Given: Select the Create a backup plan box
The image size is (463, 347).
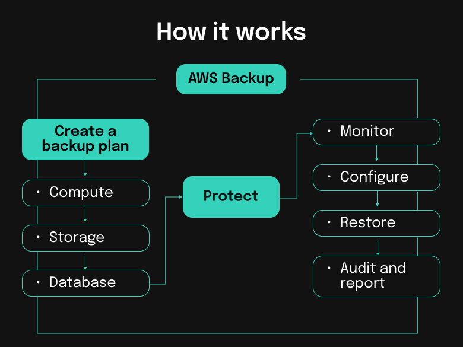Looking at the screenshot, I should [x=85, y=139].
